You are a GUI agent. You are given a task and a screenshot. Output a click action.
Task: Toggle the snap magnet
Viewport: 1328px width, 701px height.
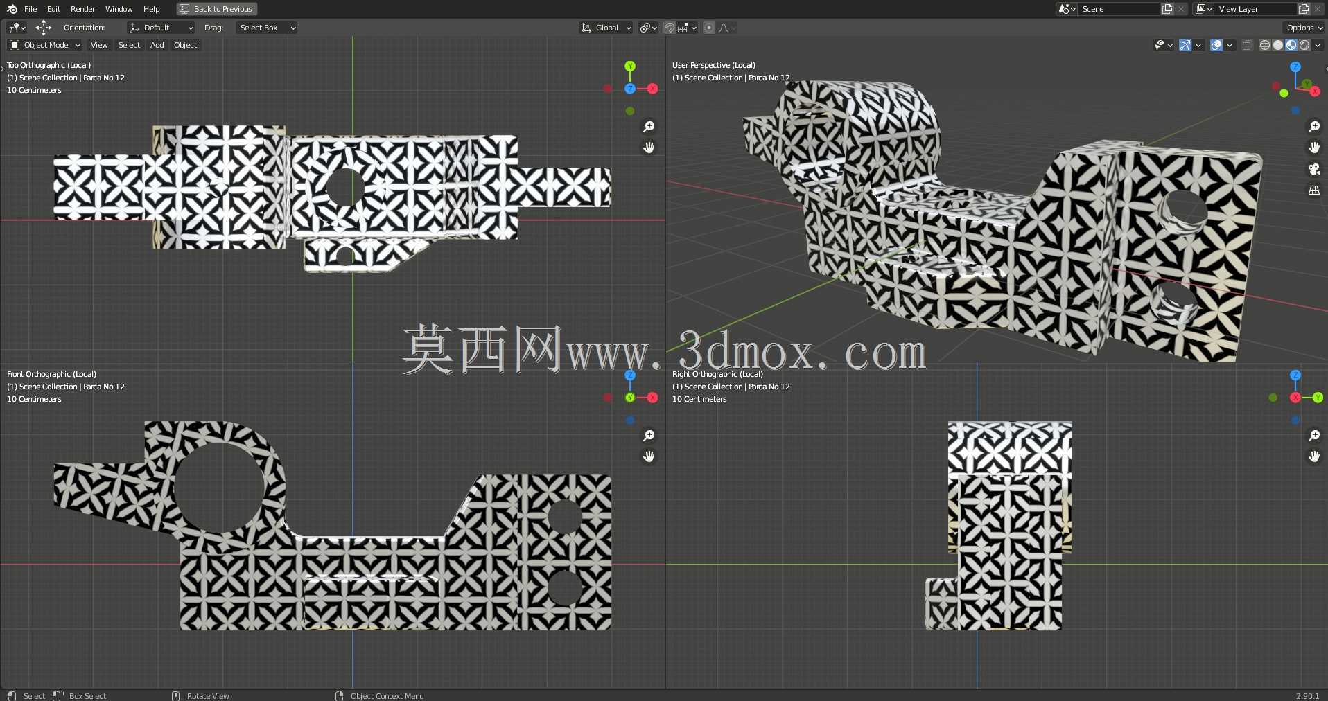point(670,28)
